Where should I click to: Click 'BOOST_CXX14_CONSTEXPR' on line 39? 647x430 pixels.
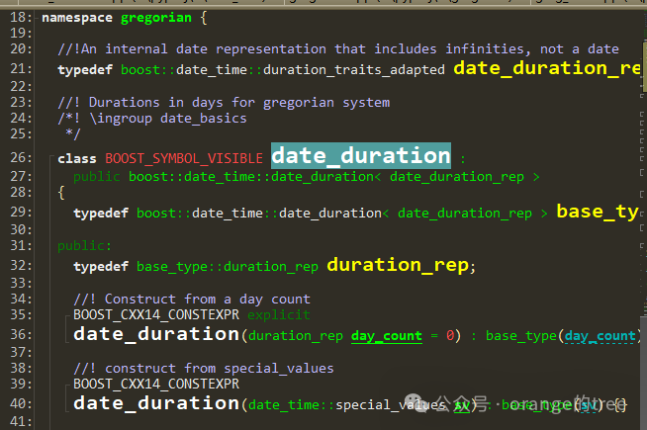point(156,385)
